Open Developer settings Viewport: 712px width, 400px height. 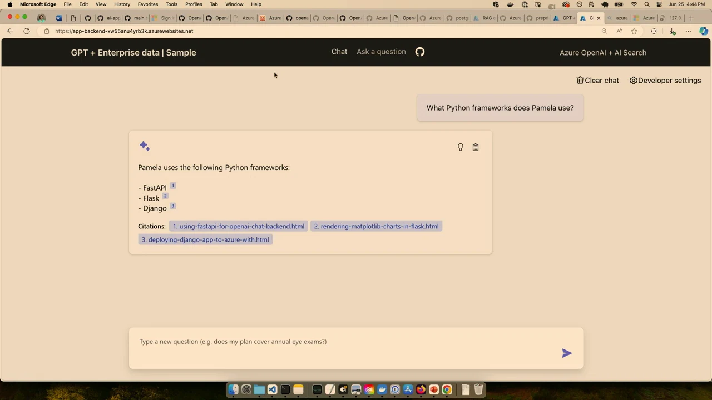(665, 81)
